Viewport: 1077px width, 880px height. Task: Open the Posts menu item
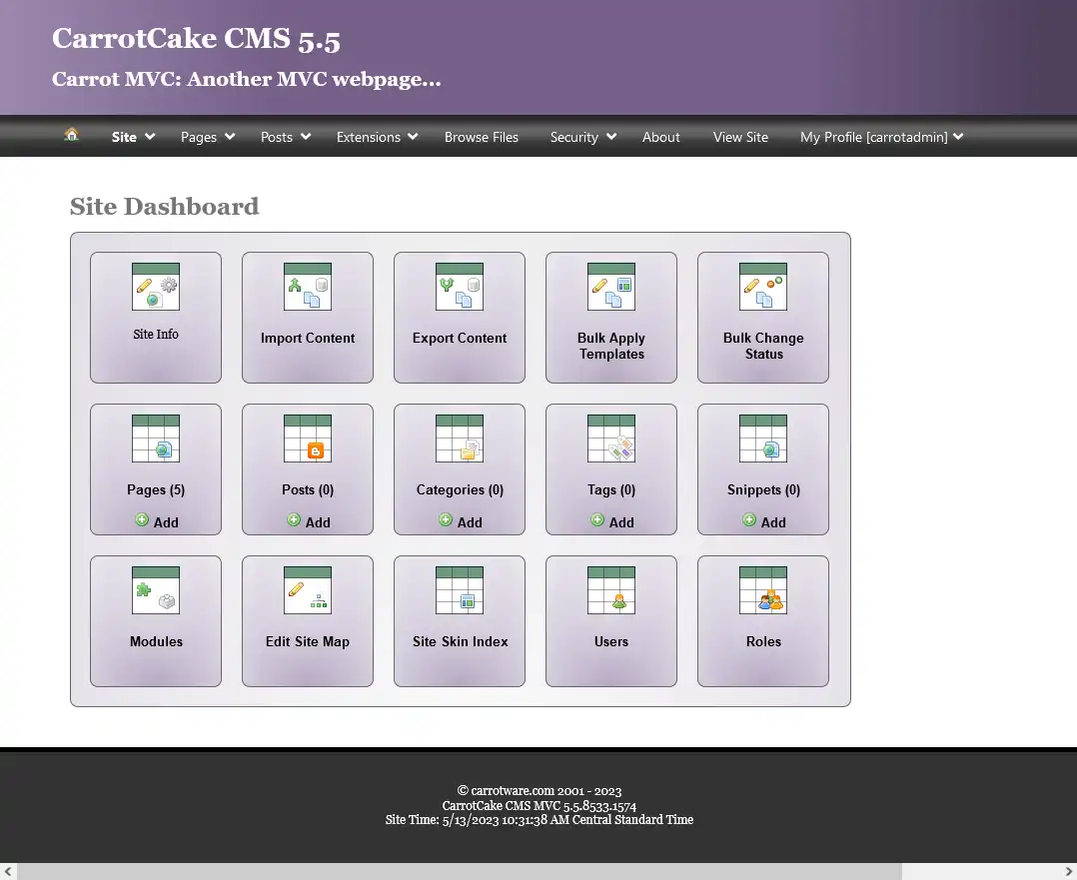[x=277, y=137]
